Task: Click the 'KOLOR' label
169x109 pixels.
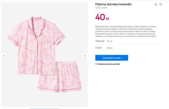Action: click(99, 48)
